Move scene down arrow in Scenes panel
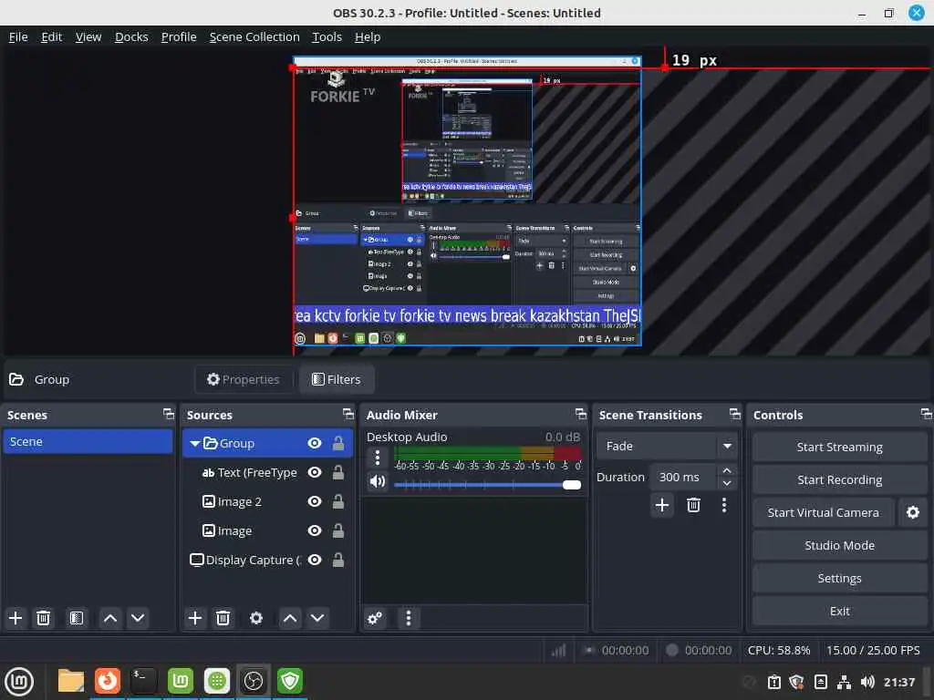 coord(138,618)
